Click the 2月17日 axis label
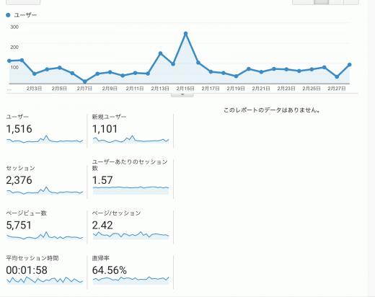 pos(211,89)
